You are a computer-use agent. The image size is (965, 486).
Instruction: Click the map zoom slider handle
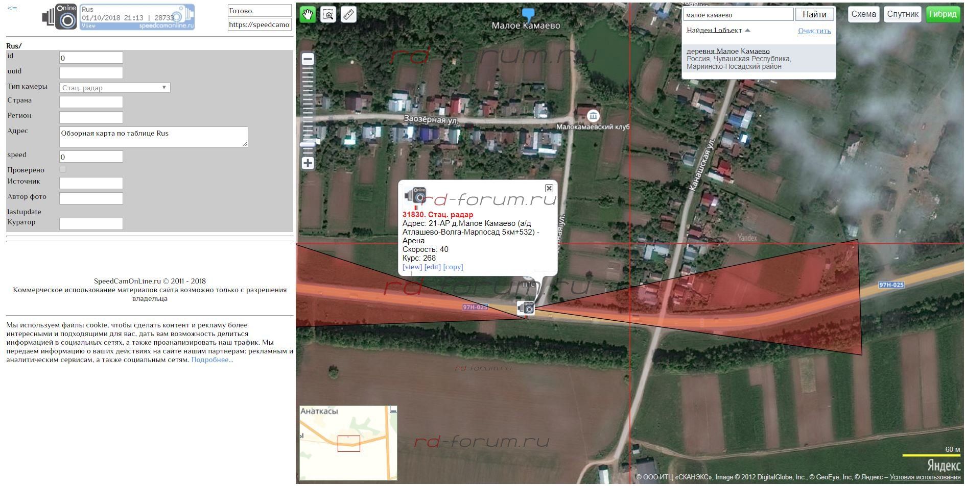pos(308,145)
